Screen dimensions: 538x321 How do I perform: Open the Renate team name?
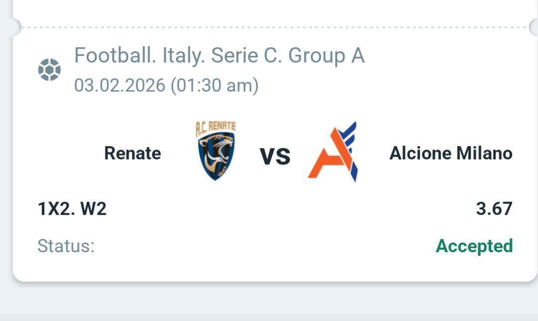(133, 153)
